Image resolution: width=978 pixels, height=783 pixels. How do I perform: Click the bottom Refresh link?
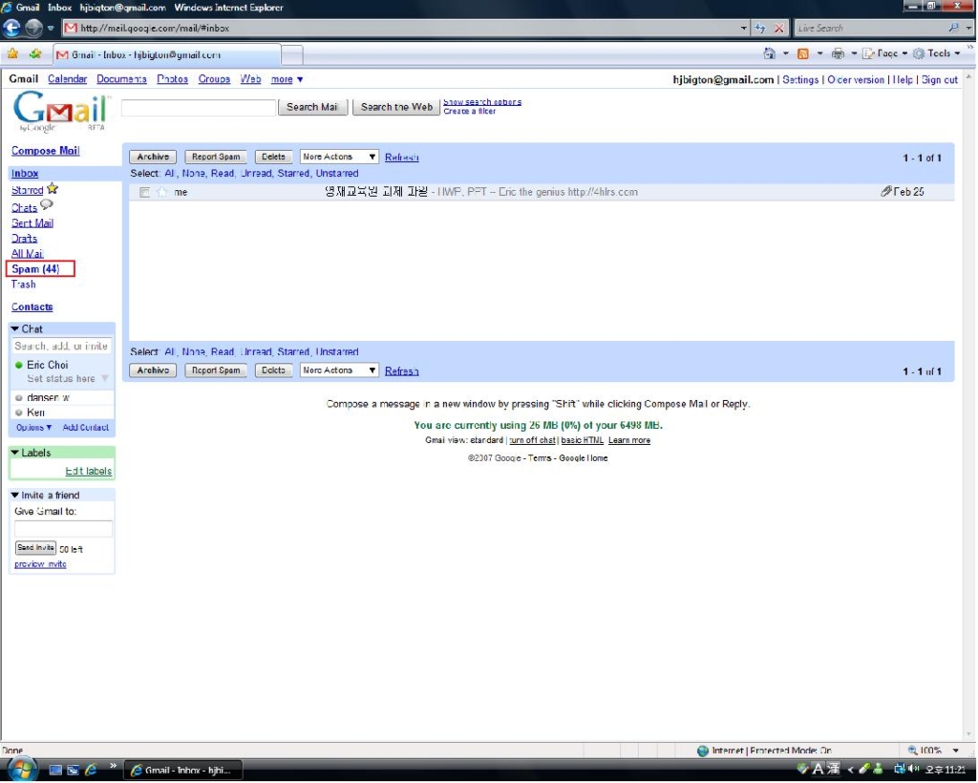click(402, 370)
